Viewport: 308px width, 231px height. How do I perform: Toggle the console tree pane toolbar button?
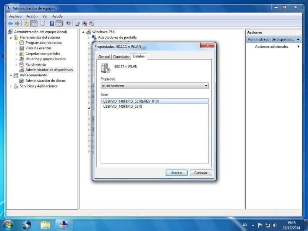click(x=34, y=24)
